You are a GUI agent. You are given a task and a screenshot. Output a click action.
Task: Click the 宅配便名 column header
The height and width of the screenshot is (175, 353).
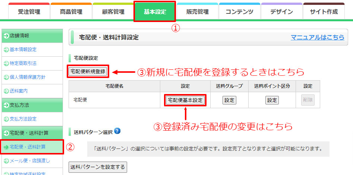coord(114,86)
